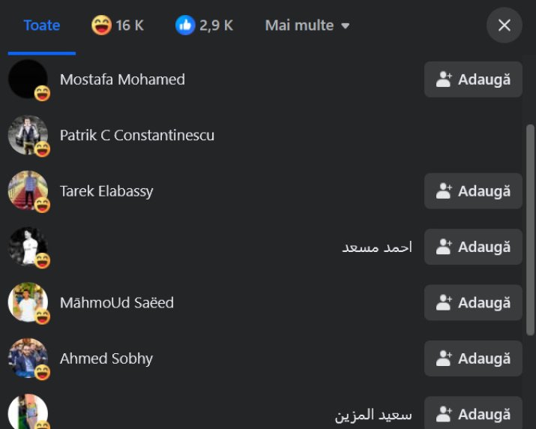The height and width of the screenshot is (429, 536).
Task: Add احمد مسعد as friend
Action: [x=473, y=247]
